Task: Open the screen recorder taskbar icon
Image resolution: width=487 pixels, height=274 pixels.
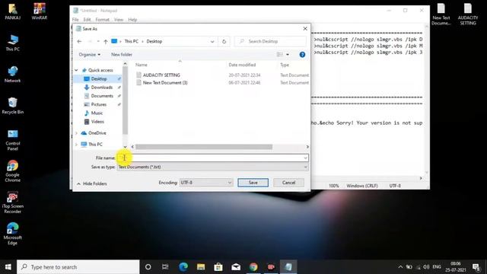Action: pos(271,267)
